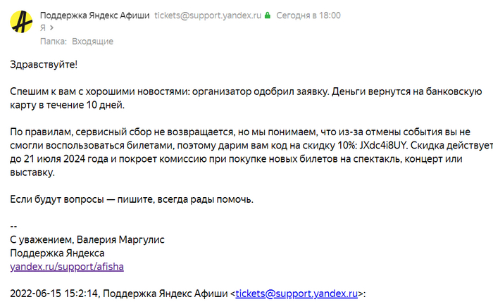This screenshot has width=493, height=302.
Task: Click the Поддержка Яндекса signature line
Action: click(57, 253)
